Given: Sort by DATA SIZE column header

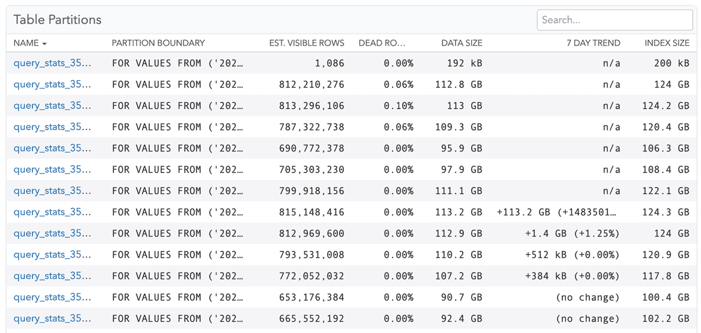Looking at the screenshot, I should pos(462,44).
